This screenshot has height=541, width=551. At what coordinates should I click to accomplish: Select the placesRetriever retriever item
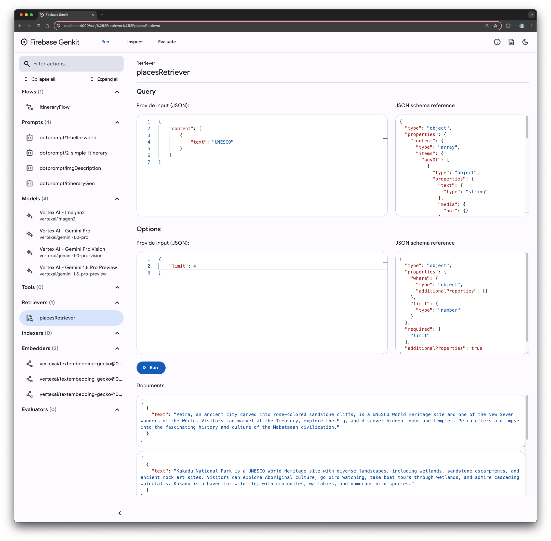pos(71,318)
